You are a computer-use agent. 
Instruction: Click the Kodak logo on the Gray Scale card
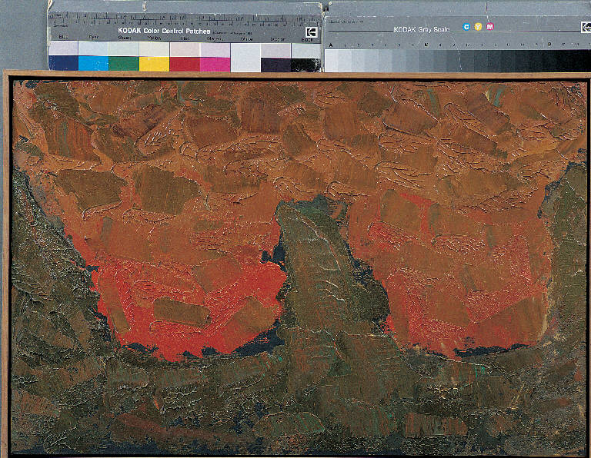(586, 27)
